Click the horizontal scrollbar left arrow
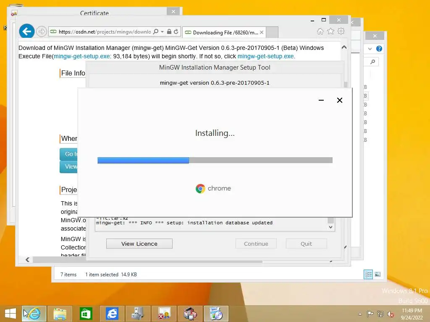 coord(27,260)
